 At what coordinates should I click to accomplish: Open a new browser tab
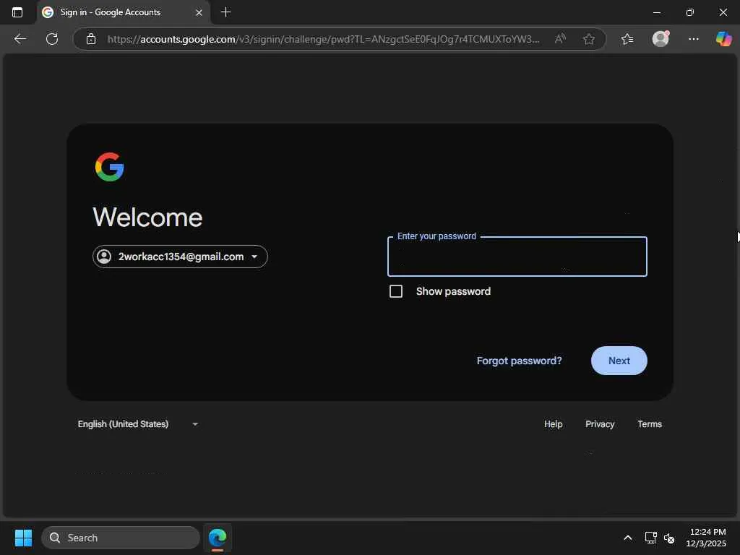tap(226, 12)
